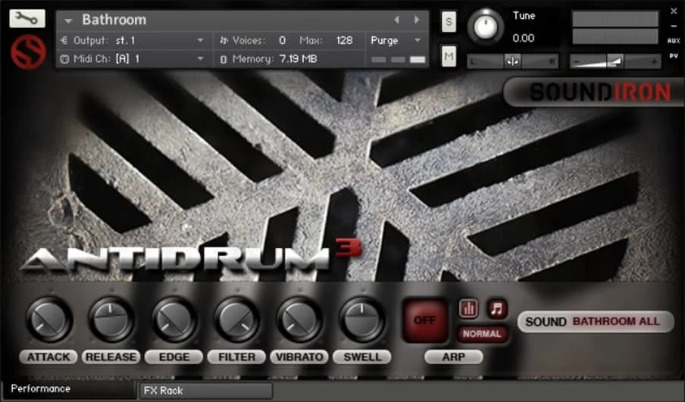Close the instrument with X icon
685x402 pixels.
pyautogui.click(x=674, y=12)
